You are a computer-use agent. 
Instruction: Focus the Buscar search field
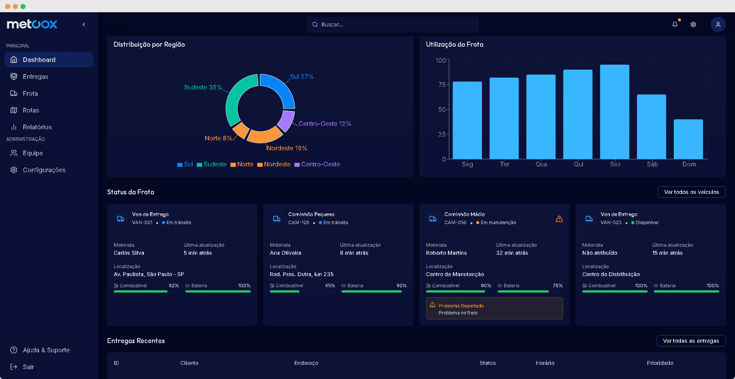point(393,24)
